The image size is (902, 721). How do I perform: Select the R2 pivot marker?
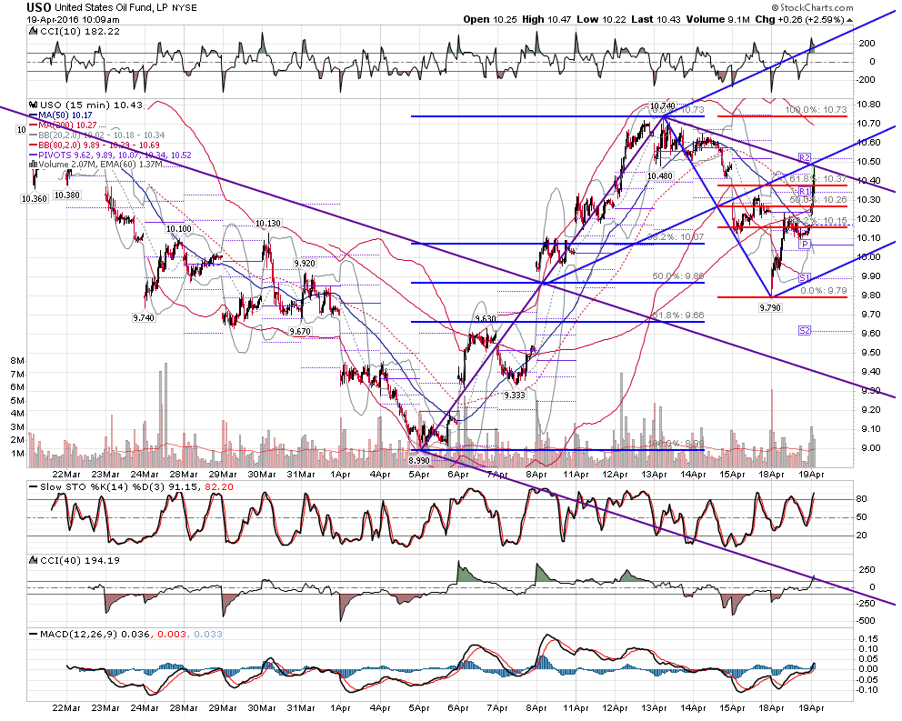tap(804, 157)
